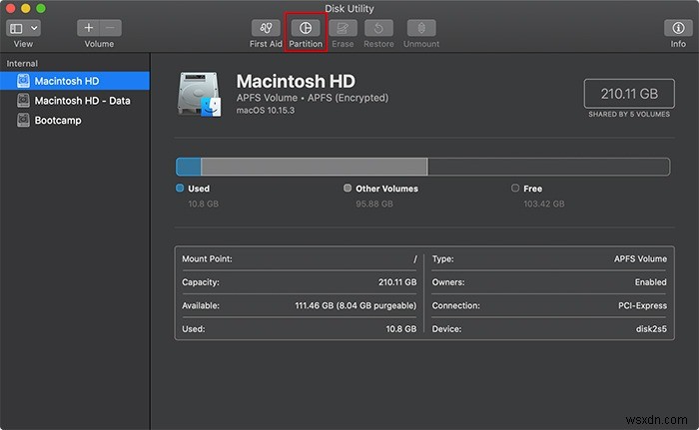The width and height of the screenshot is (699, 430).
Task: Click the Free legend dot
Action: pos(515,188)
